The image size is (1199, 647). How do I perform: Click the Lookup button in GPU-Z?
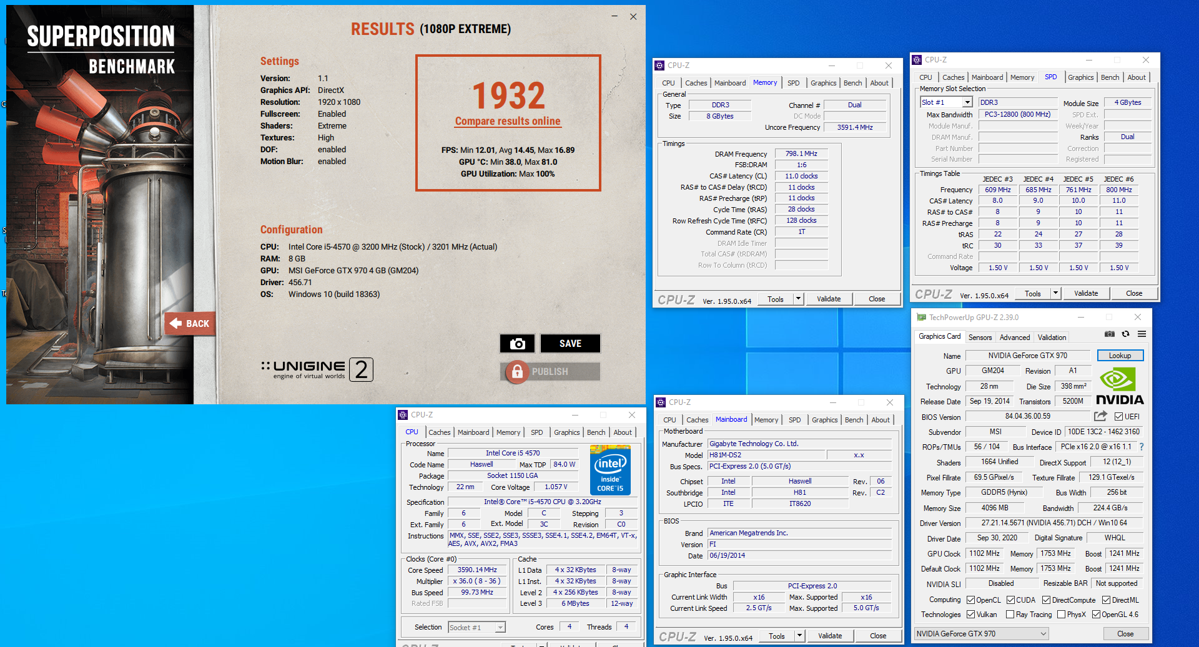tap(1120, 356)
